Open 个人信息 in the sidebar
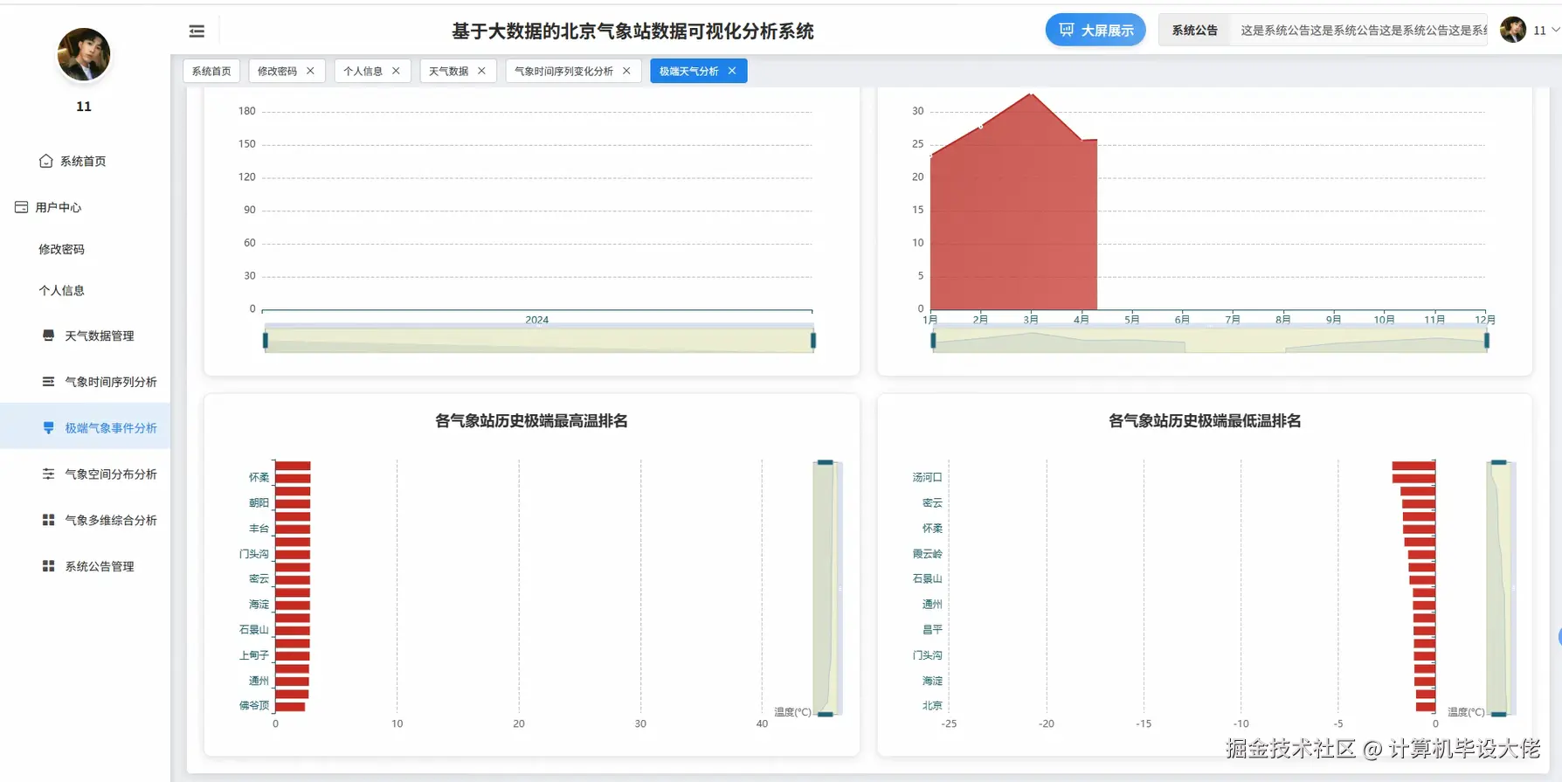The image size is (1562, 782). pyautogui.click(x=61, y=291)
